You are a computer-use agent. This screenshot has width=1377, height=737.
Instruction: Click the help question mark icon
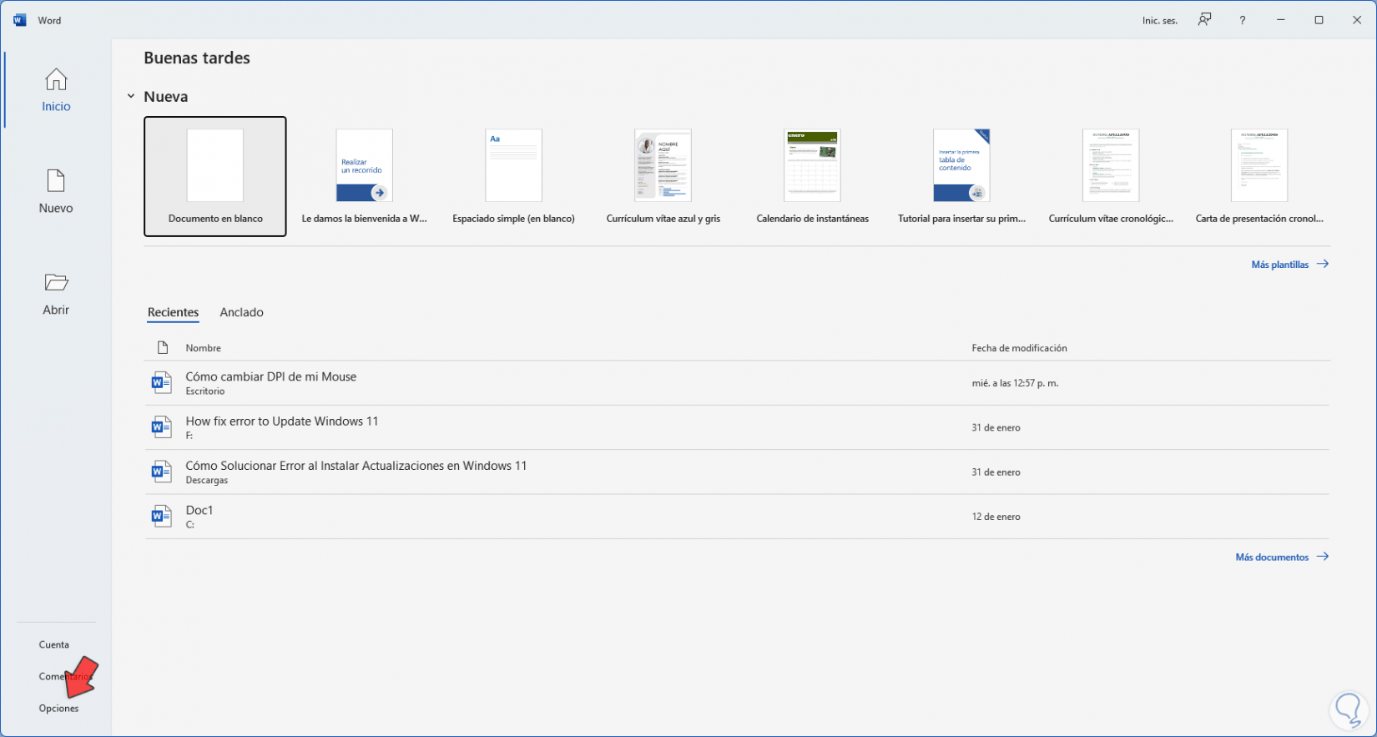pyautogui.click(x=1243, y=20)
